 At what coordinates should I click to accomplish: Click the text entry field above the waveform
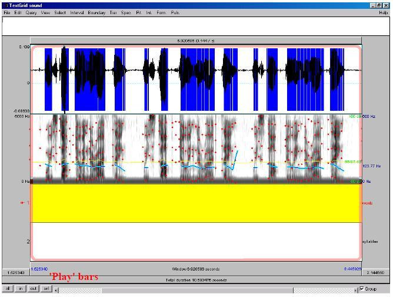tap(196, 26)
